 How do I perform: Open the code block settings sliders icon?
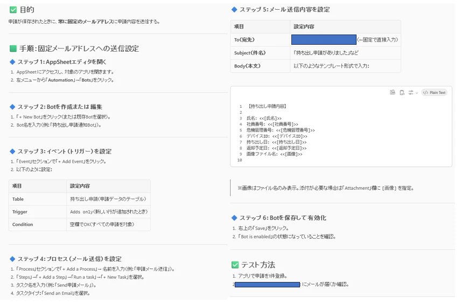coord(411,92)
